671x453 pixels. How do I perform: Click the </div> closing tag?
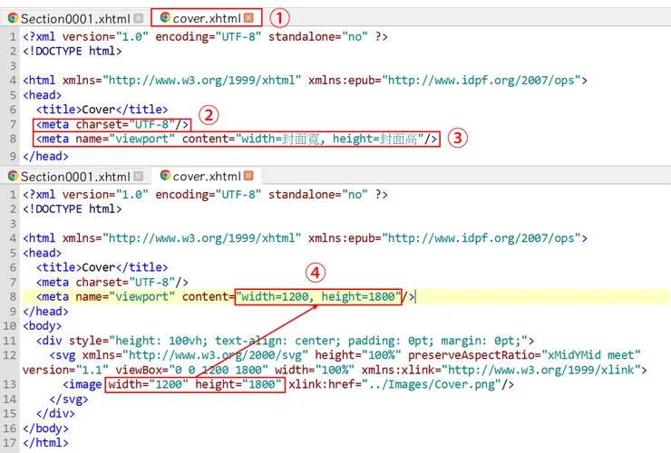[x=55, y=414]
